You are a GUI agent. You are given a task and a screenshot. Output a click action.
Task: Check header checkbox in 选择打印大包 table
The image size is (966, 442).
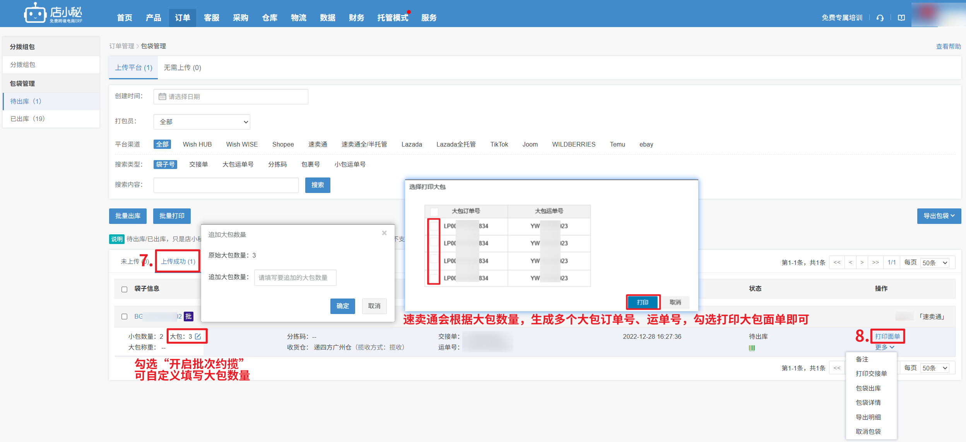click(x=434, y=212)
